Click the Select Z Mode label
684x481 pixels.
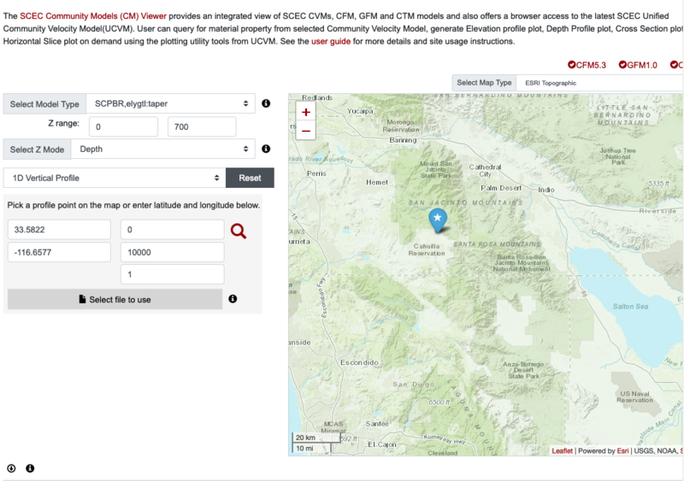[x=37, y=150]
